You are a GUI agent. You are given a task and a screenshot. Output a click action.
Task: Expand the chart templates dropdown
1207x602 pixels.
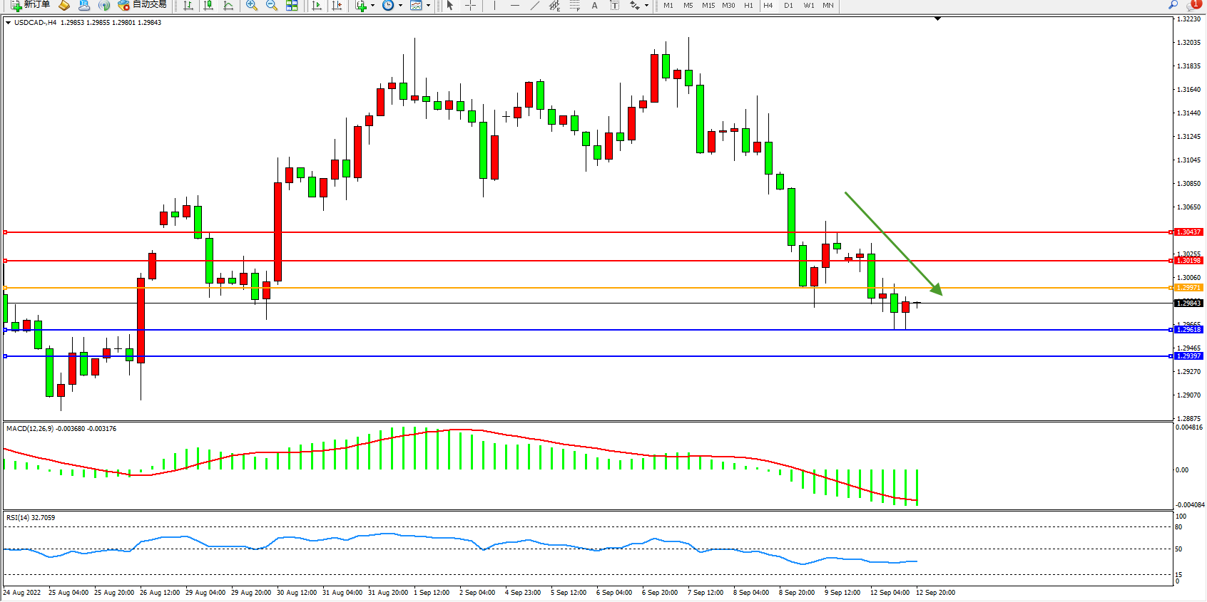tap(428, 5)
